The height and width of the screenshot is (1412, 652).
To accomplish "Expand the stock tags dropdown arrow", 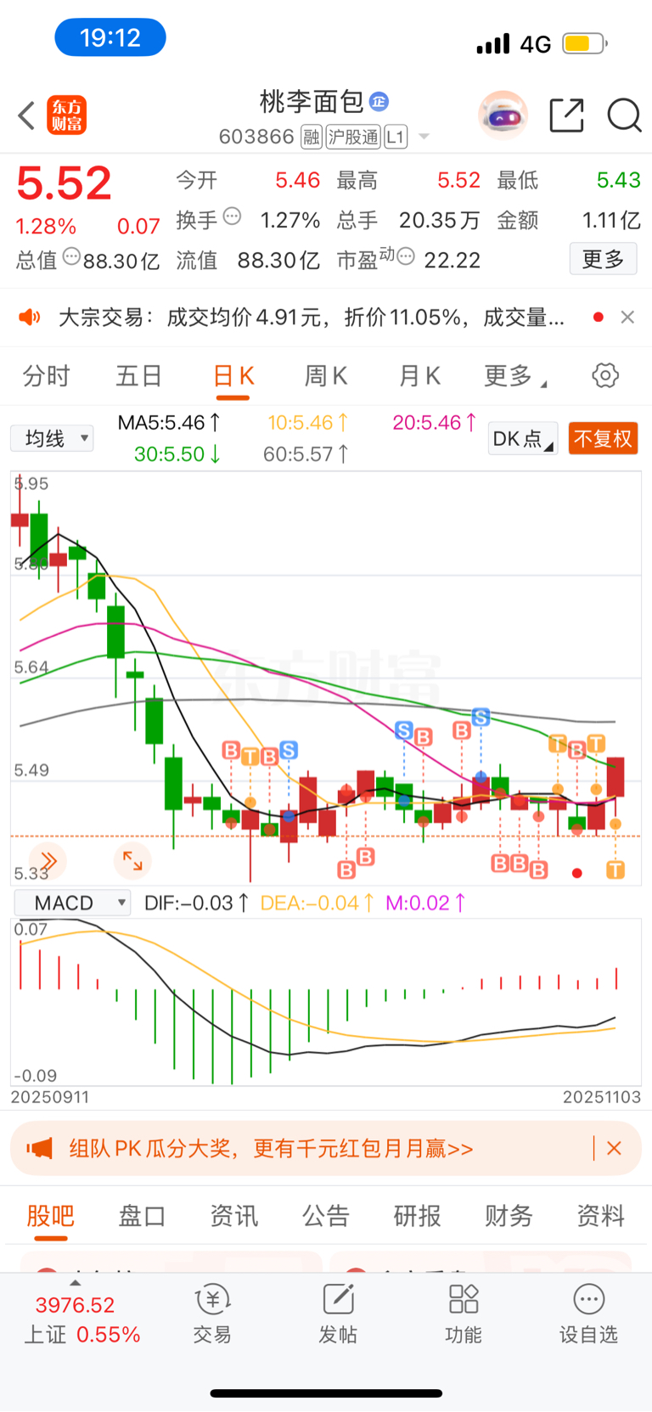I will click(424, 137).
